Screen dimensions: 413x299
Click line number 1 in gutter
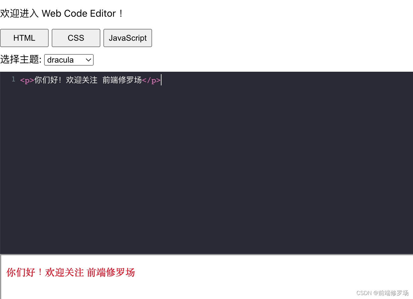pos(13,79)
